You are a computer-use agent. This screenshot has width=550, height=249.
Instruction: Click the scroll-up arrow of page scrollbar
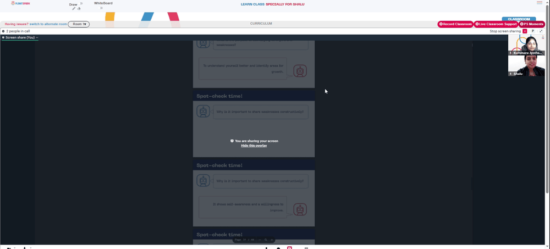(548, 2)
